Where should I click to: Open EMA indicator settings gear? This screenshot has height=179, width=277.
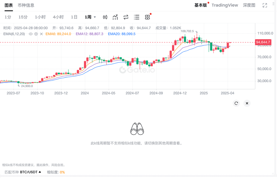[x=36, y=34]
